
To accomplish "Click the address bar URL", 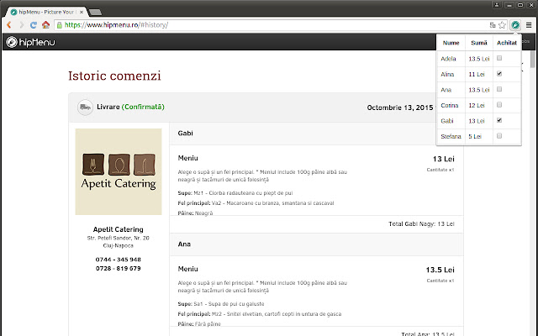I will [116, 25].
